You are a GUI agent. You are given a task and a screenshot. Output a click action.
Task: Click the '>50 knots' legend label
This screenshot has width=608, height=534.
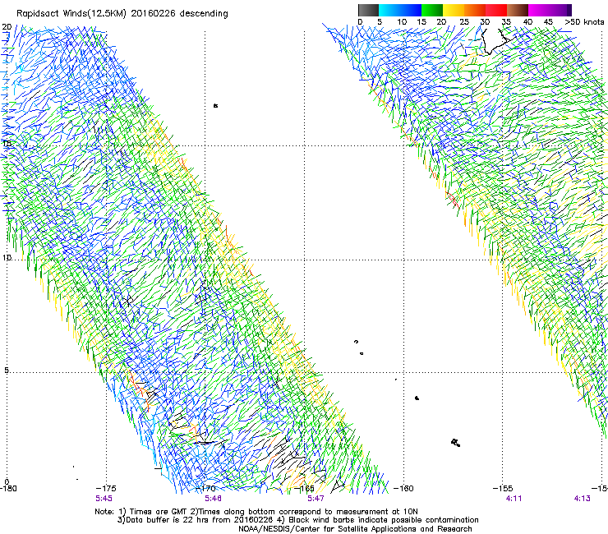coord(584,21)
